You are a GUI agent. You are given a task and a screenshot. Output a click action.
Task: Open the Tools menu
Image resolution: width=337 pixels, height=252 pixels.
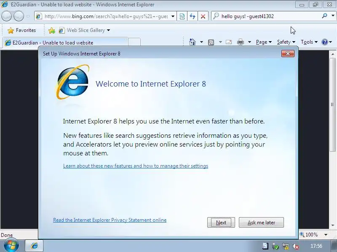(309, 42)
